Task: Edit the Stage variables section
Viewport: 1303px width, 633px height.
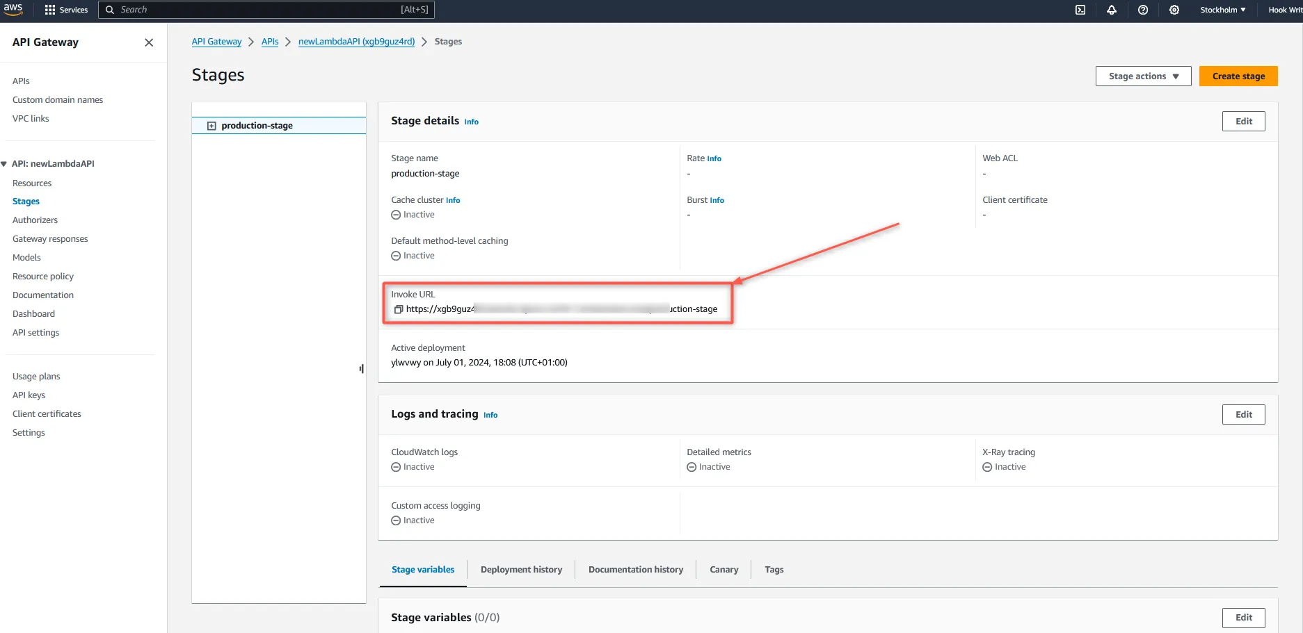Action: coord(1244,618)
